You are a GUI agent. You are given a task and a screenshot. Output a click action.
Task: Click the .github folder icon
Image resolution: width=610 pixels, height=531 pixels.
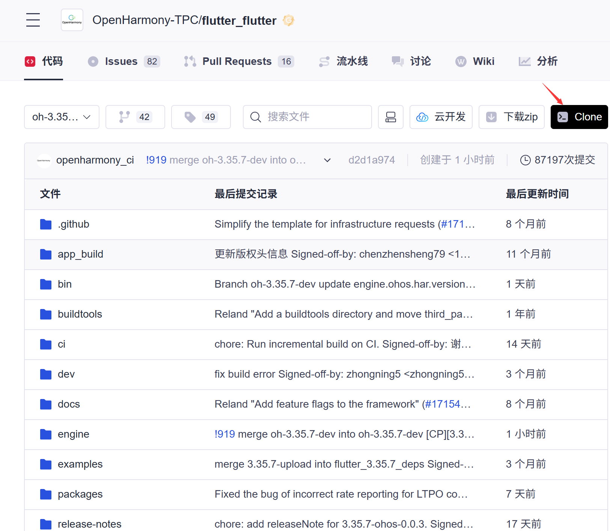click(46, 224)
